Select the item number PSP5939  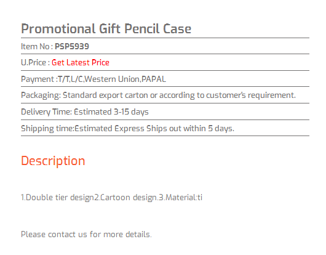(x=72, y=46)
